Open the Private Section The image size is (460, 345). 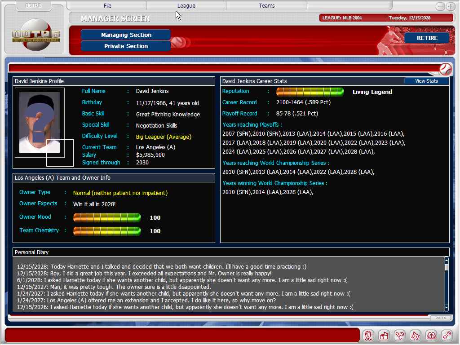(126, 46)
